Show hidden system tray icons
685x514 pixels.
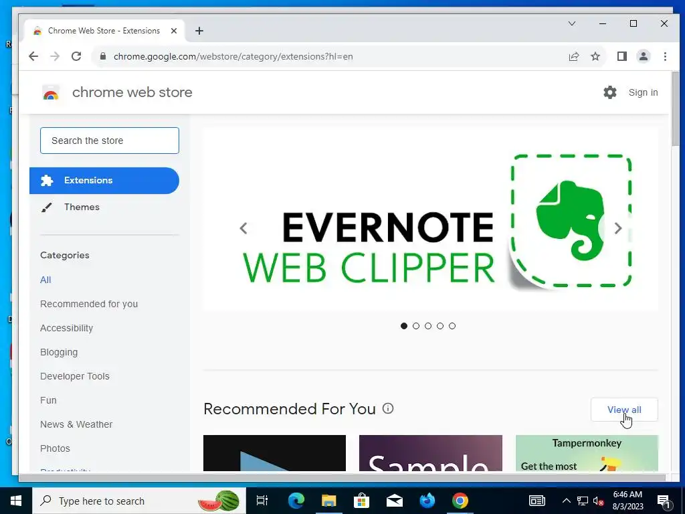566,501
